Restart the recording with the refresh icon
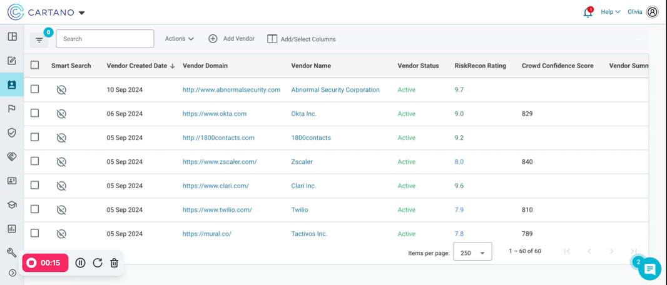 tap(98, 263)
